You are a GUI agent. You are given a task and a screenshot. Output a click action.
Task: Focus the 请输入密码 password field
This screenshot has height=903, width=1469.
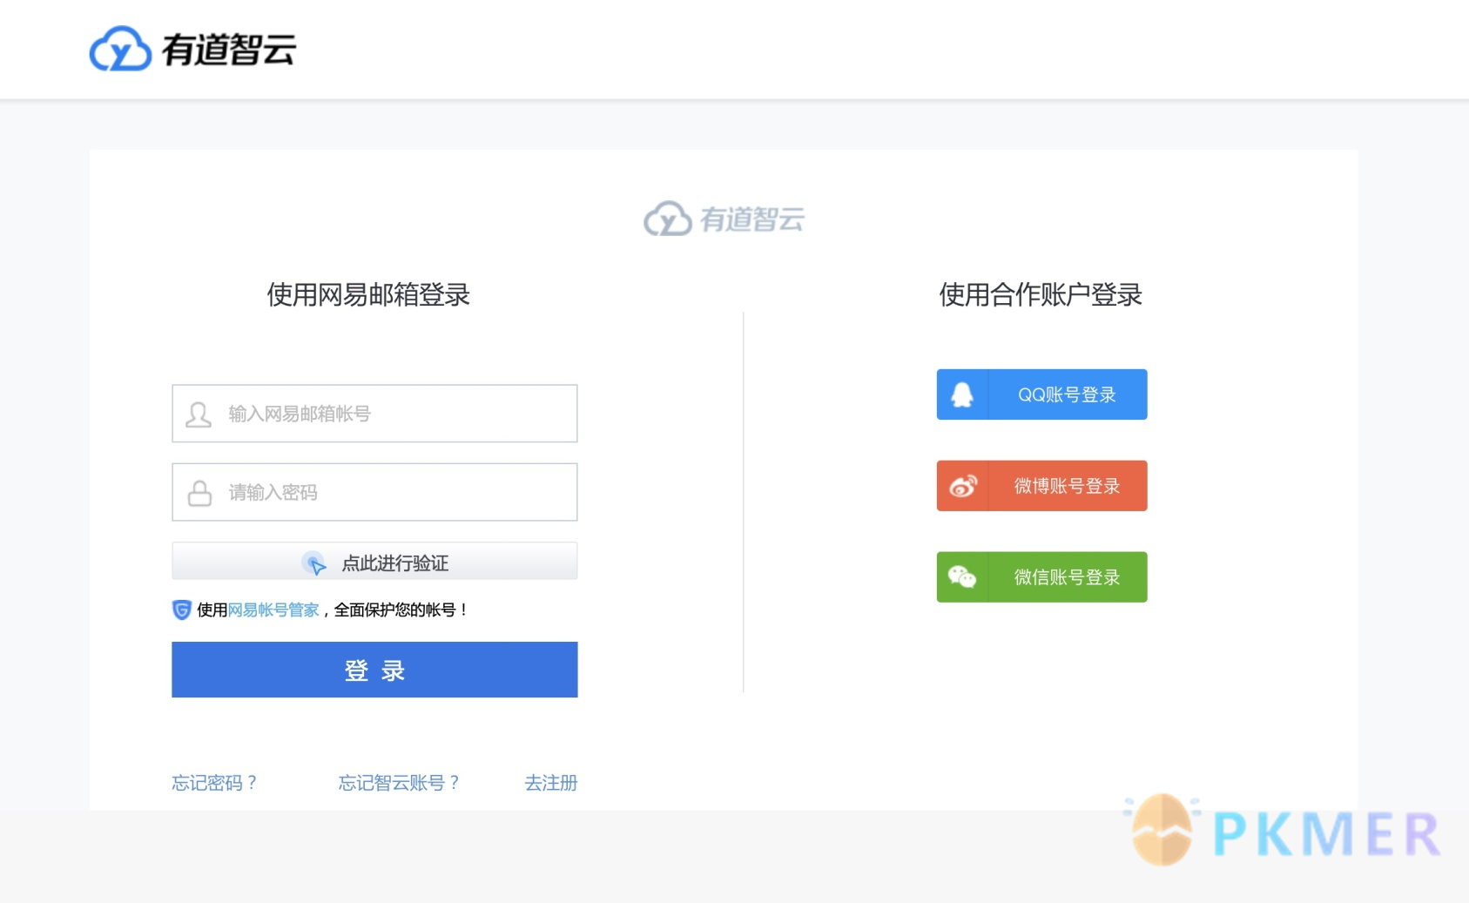[374, 492]
